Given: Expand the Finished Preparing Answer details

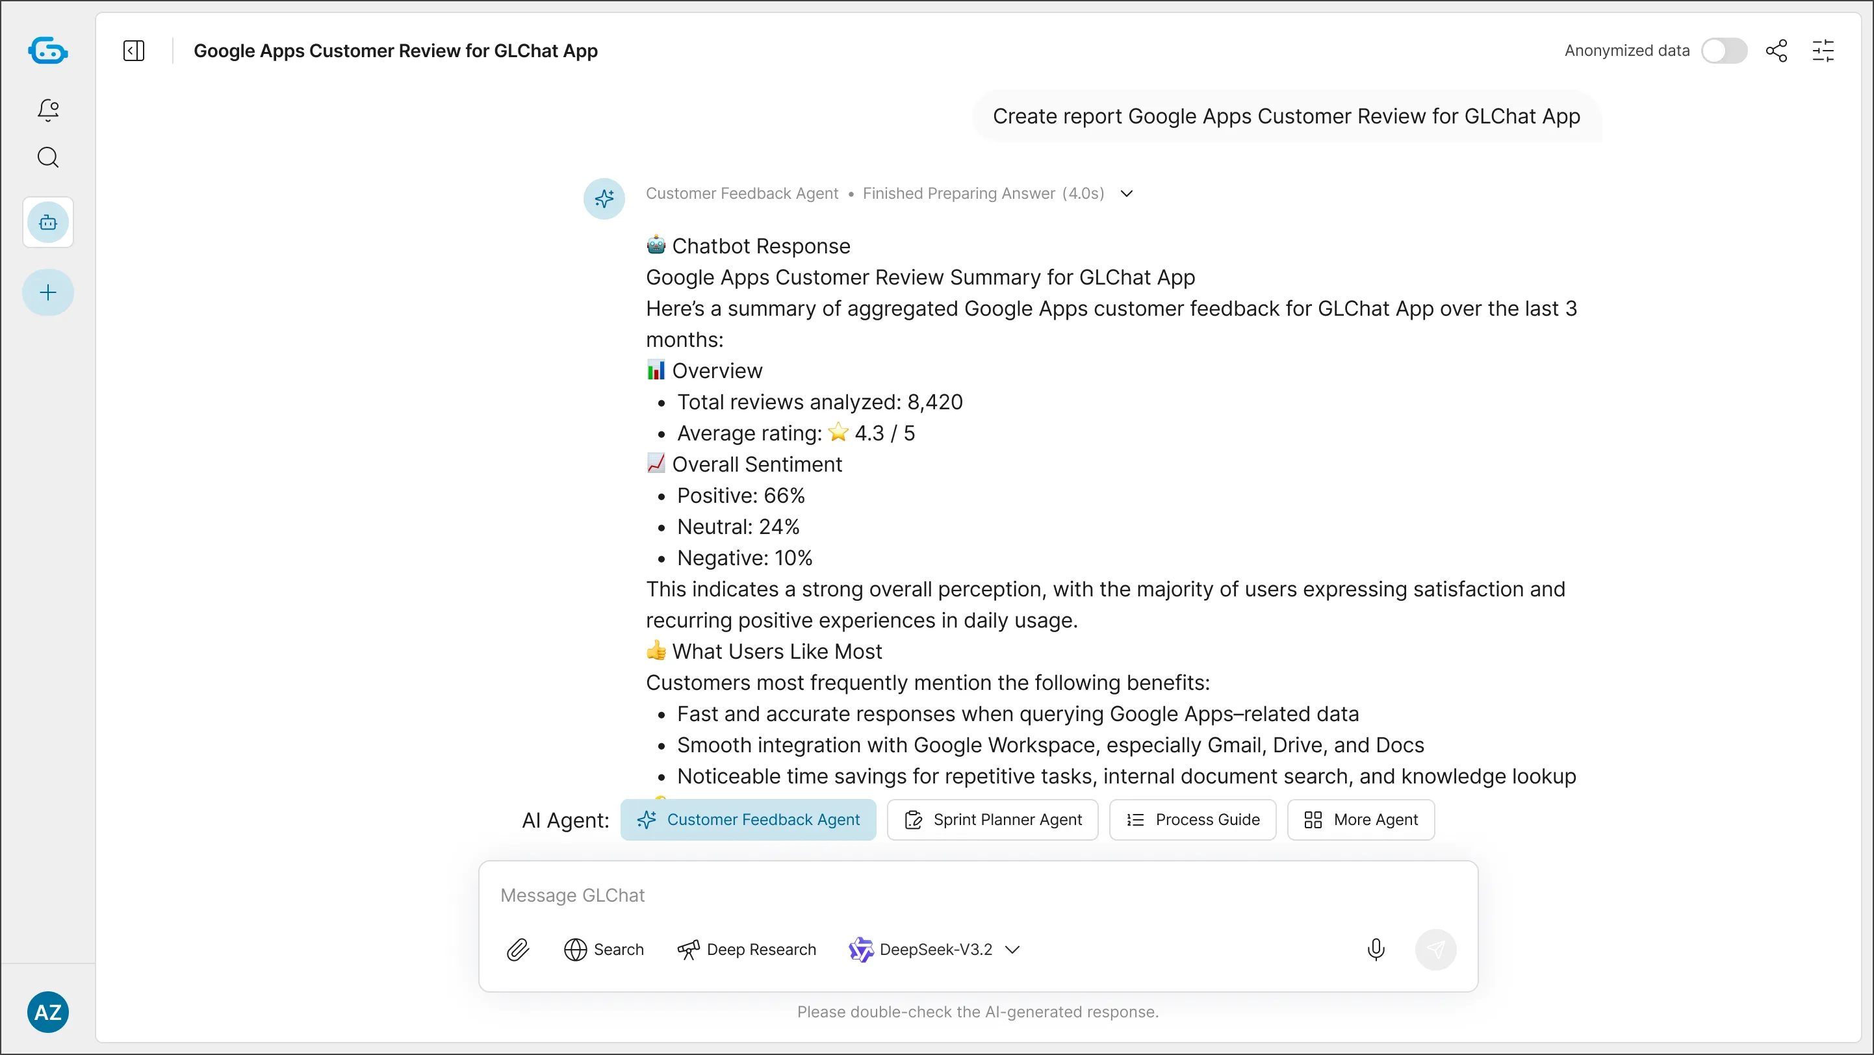Looking at the screenshot, I should [1125, 194].
